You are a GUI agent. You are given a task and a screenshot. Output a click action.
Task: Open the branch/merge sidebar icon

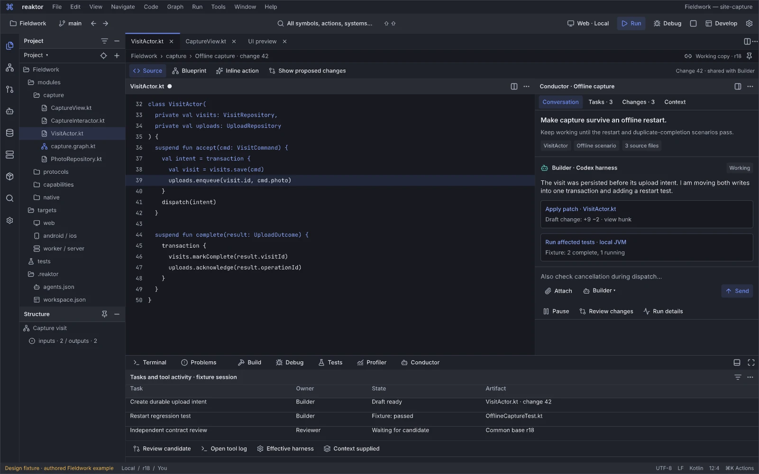coord(9,89)
